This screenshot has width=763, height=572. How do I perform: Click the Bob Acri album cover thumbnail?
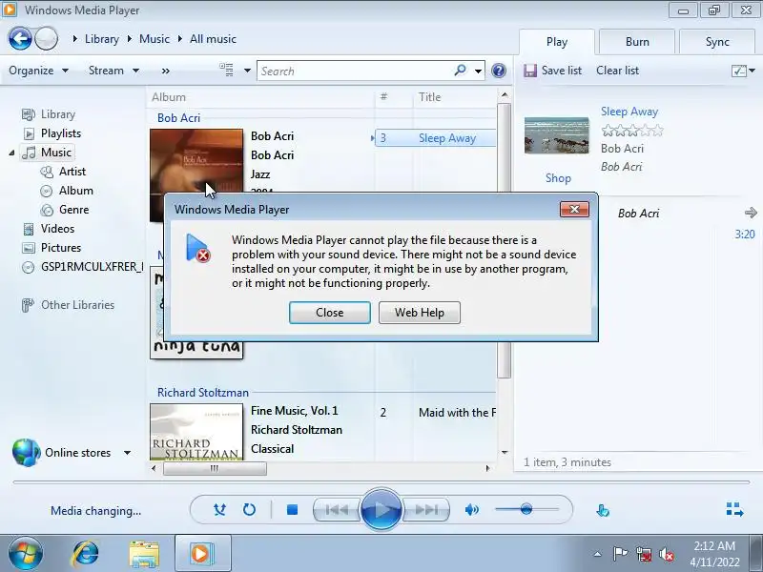[196, 175]
